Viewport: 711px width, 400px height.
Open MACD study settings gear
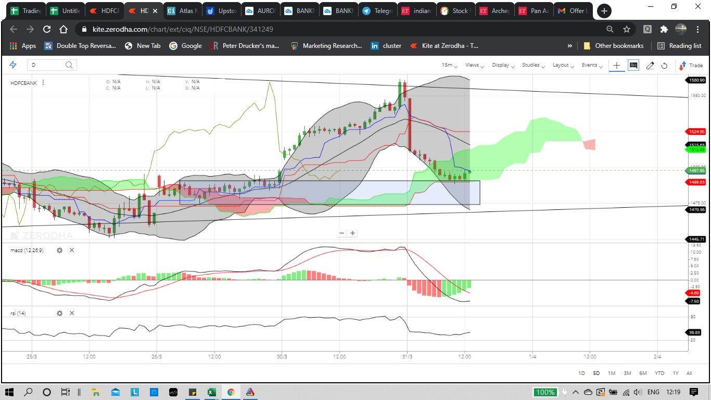point(59,250)
